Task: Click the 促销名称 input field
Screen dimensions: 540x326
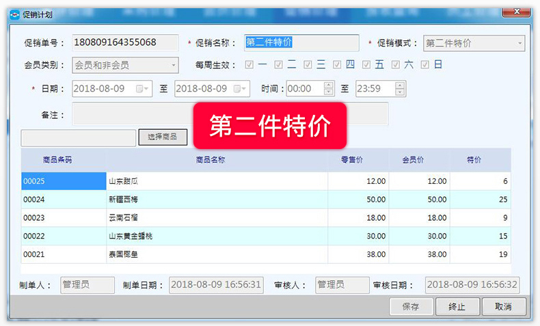Action: [x=301, y=42]
